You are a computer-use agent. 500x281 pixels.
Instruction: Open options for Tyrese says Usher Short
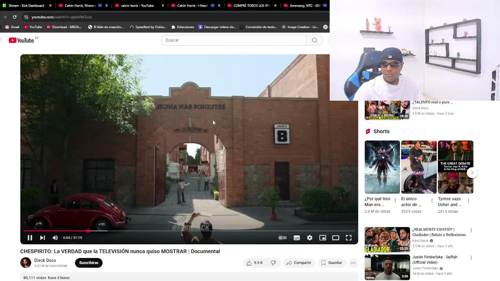click(468, 201)
